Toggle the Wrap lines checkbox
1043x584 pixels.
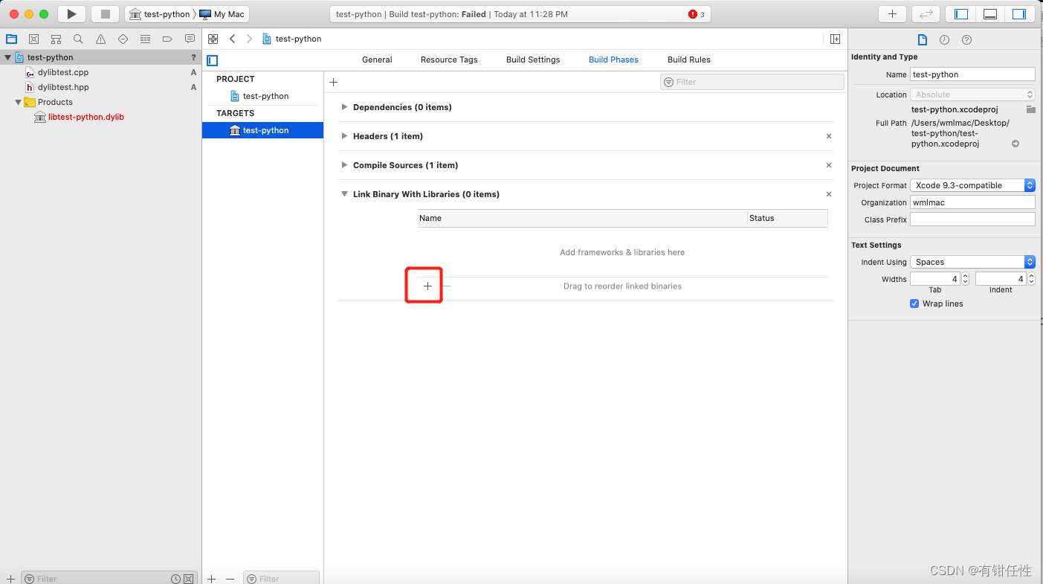[914, 304]
